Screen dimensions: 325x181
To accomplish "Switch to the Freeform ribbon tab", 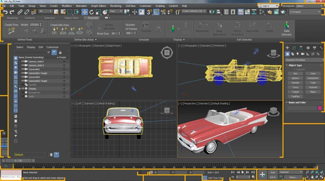I will [x=30, y=18].
